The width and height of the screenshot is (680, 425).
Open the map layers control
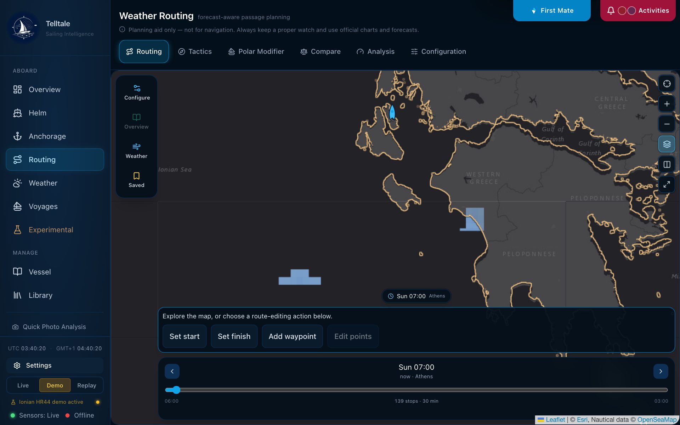667,144
